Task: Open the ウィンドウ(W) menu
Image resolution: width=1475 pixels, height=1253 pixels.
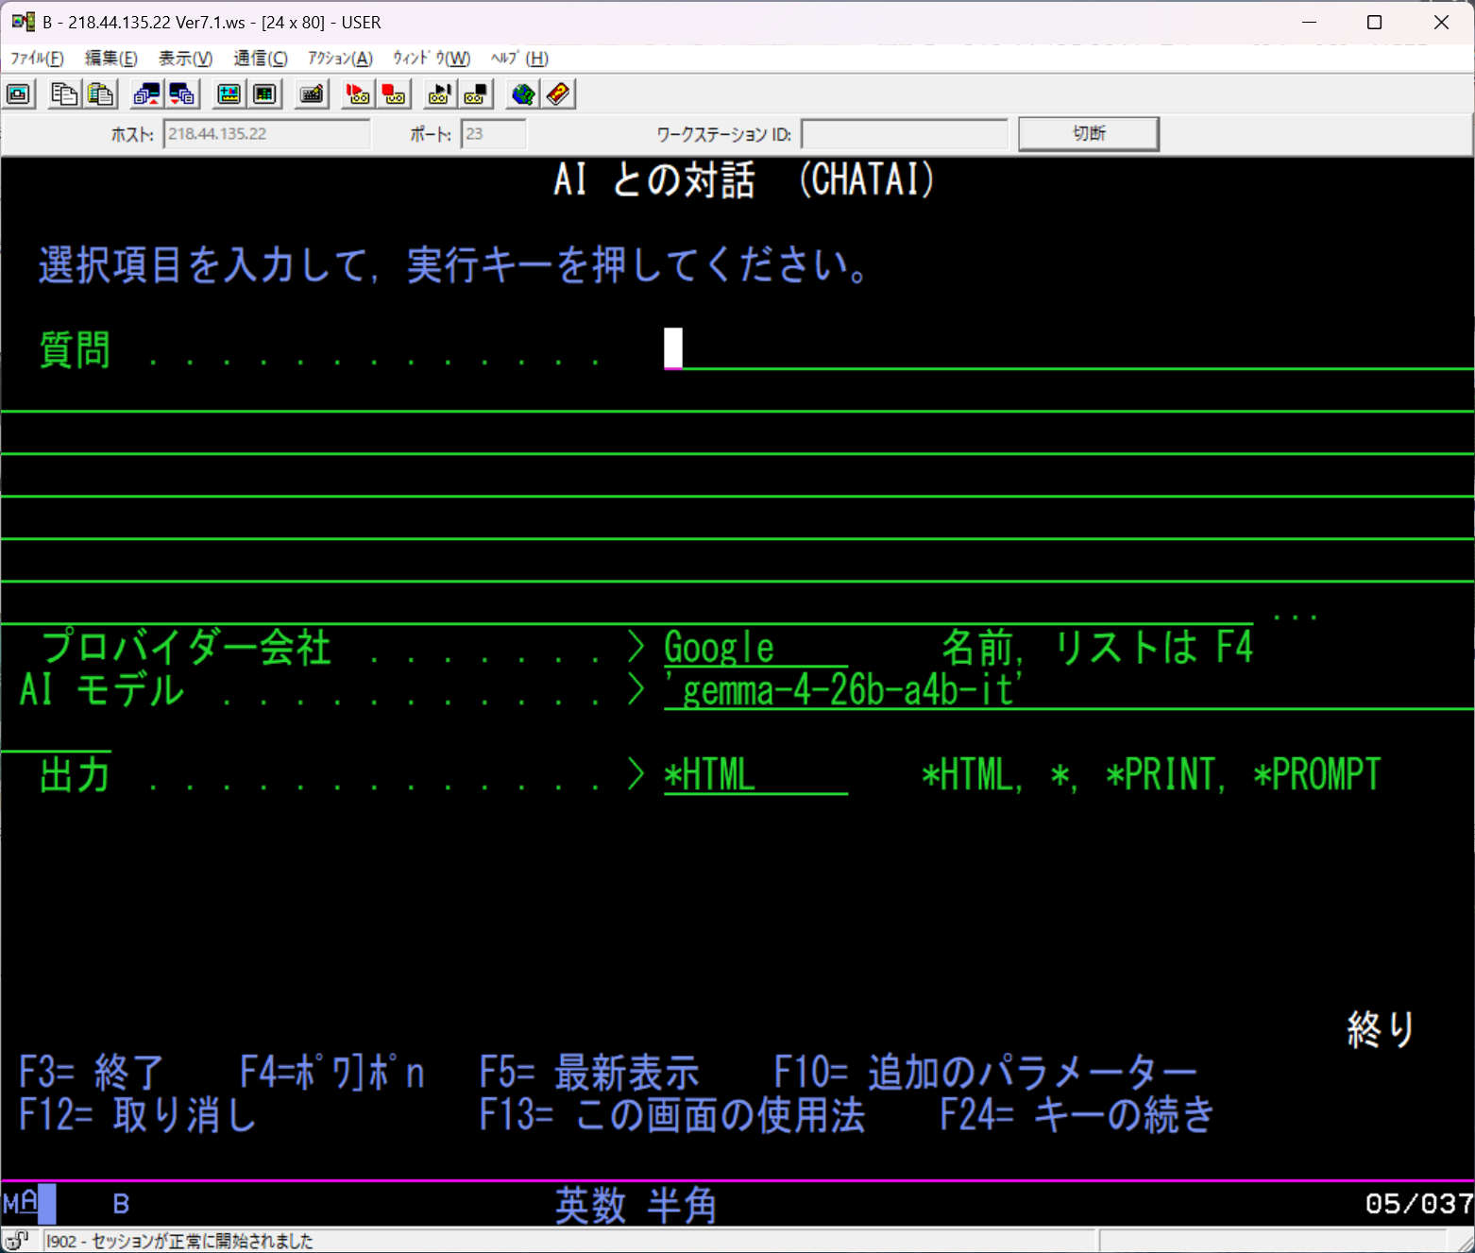Action: click(x=432, y=59)
